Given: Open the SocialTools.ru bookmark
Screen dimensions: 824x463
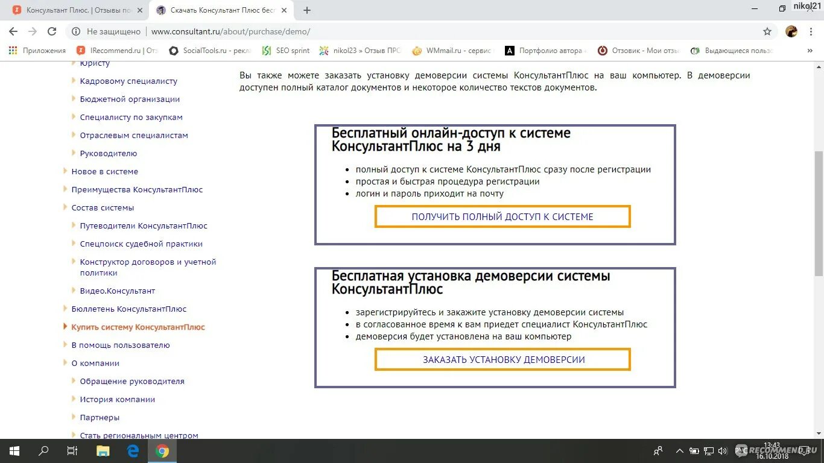Looking at the screenshot, I should [x=210, y=51].
